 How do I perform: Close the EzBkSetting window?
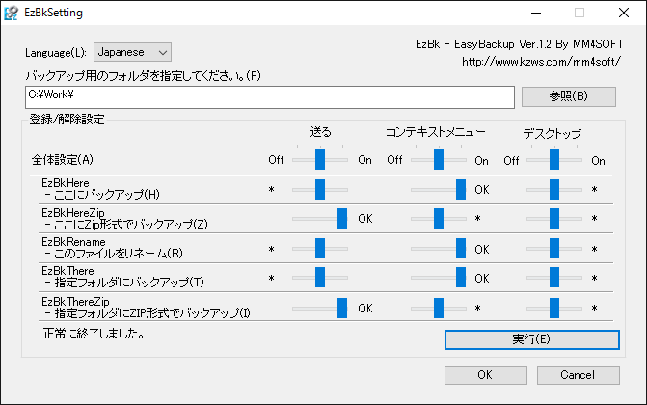624,13
